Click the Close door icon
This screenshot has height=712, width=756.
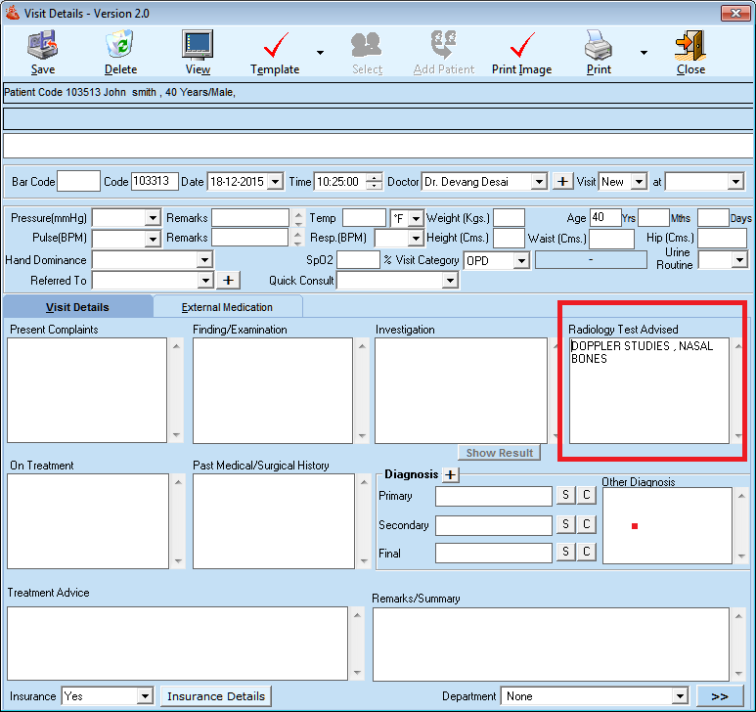pos(689,45)
